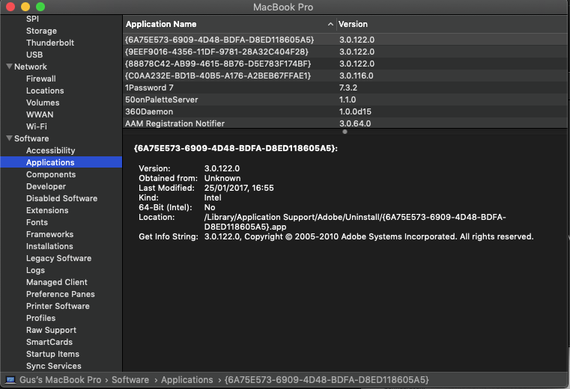Open Installations under Software

click(x=49, y=247)
